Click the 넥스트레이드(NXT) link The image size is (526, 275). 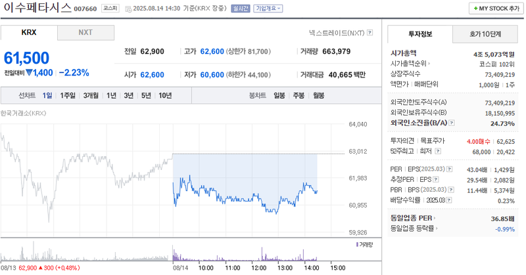point(337,33)
